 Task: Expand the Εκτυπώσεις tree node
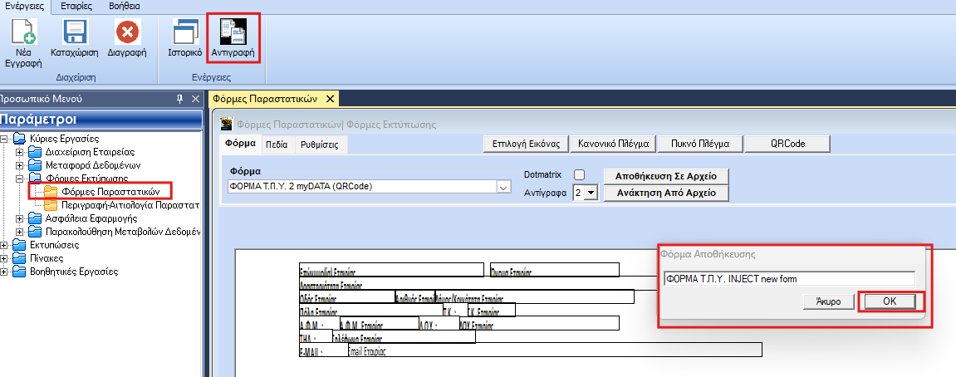point(6,246)
